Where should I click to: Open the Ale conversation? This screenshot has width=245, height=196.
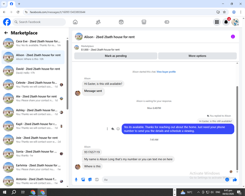point(33,98)
